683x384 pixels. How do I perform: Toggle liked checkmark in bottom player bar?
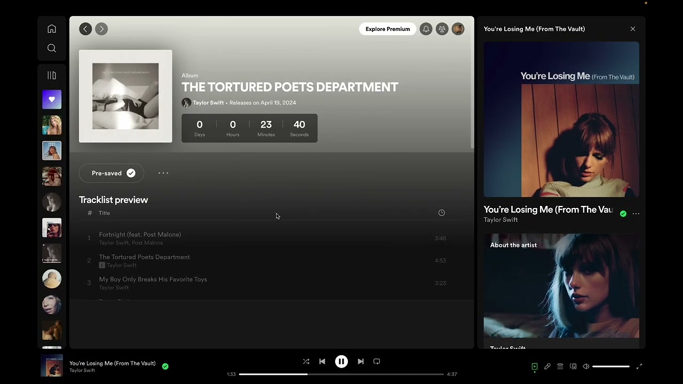[x=165, y=366]
